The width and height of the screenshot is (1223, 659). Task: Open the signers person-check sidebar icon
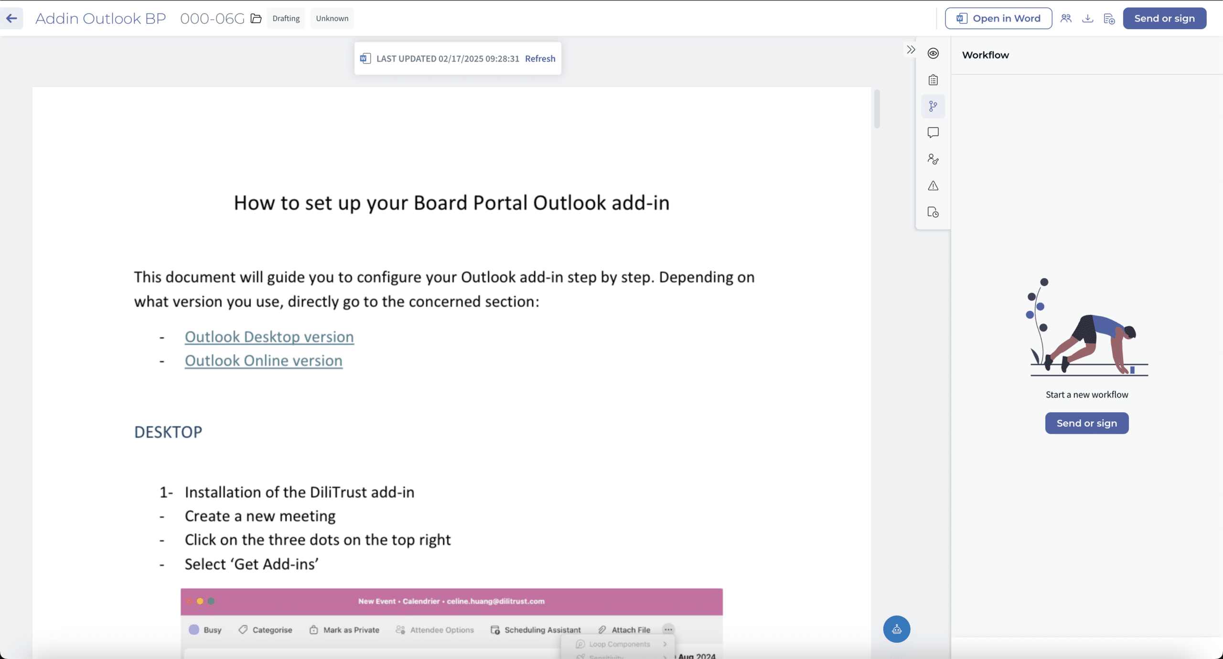pyautogui.click(x=933, y=159)
